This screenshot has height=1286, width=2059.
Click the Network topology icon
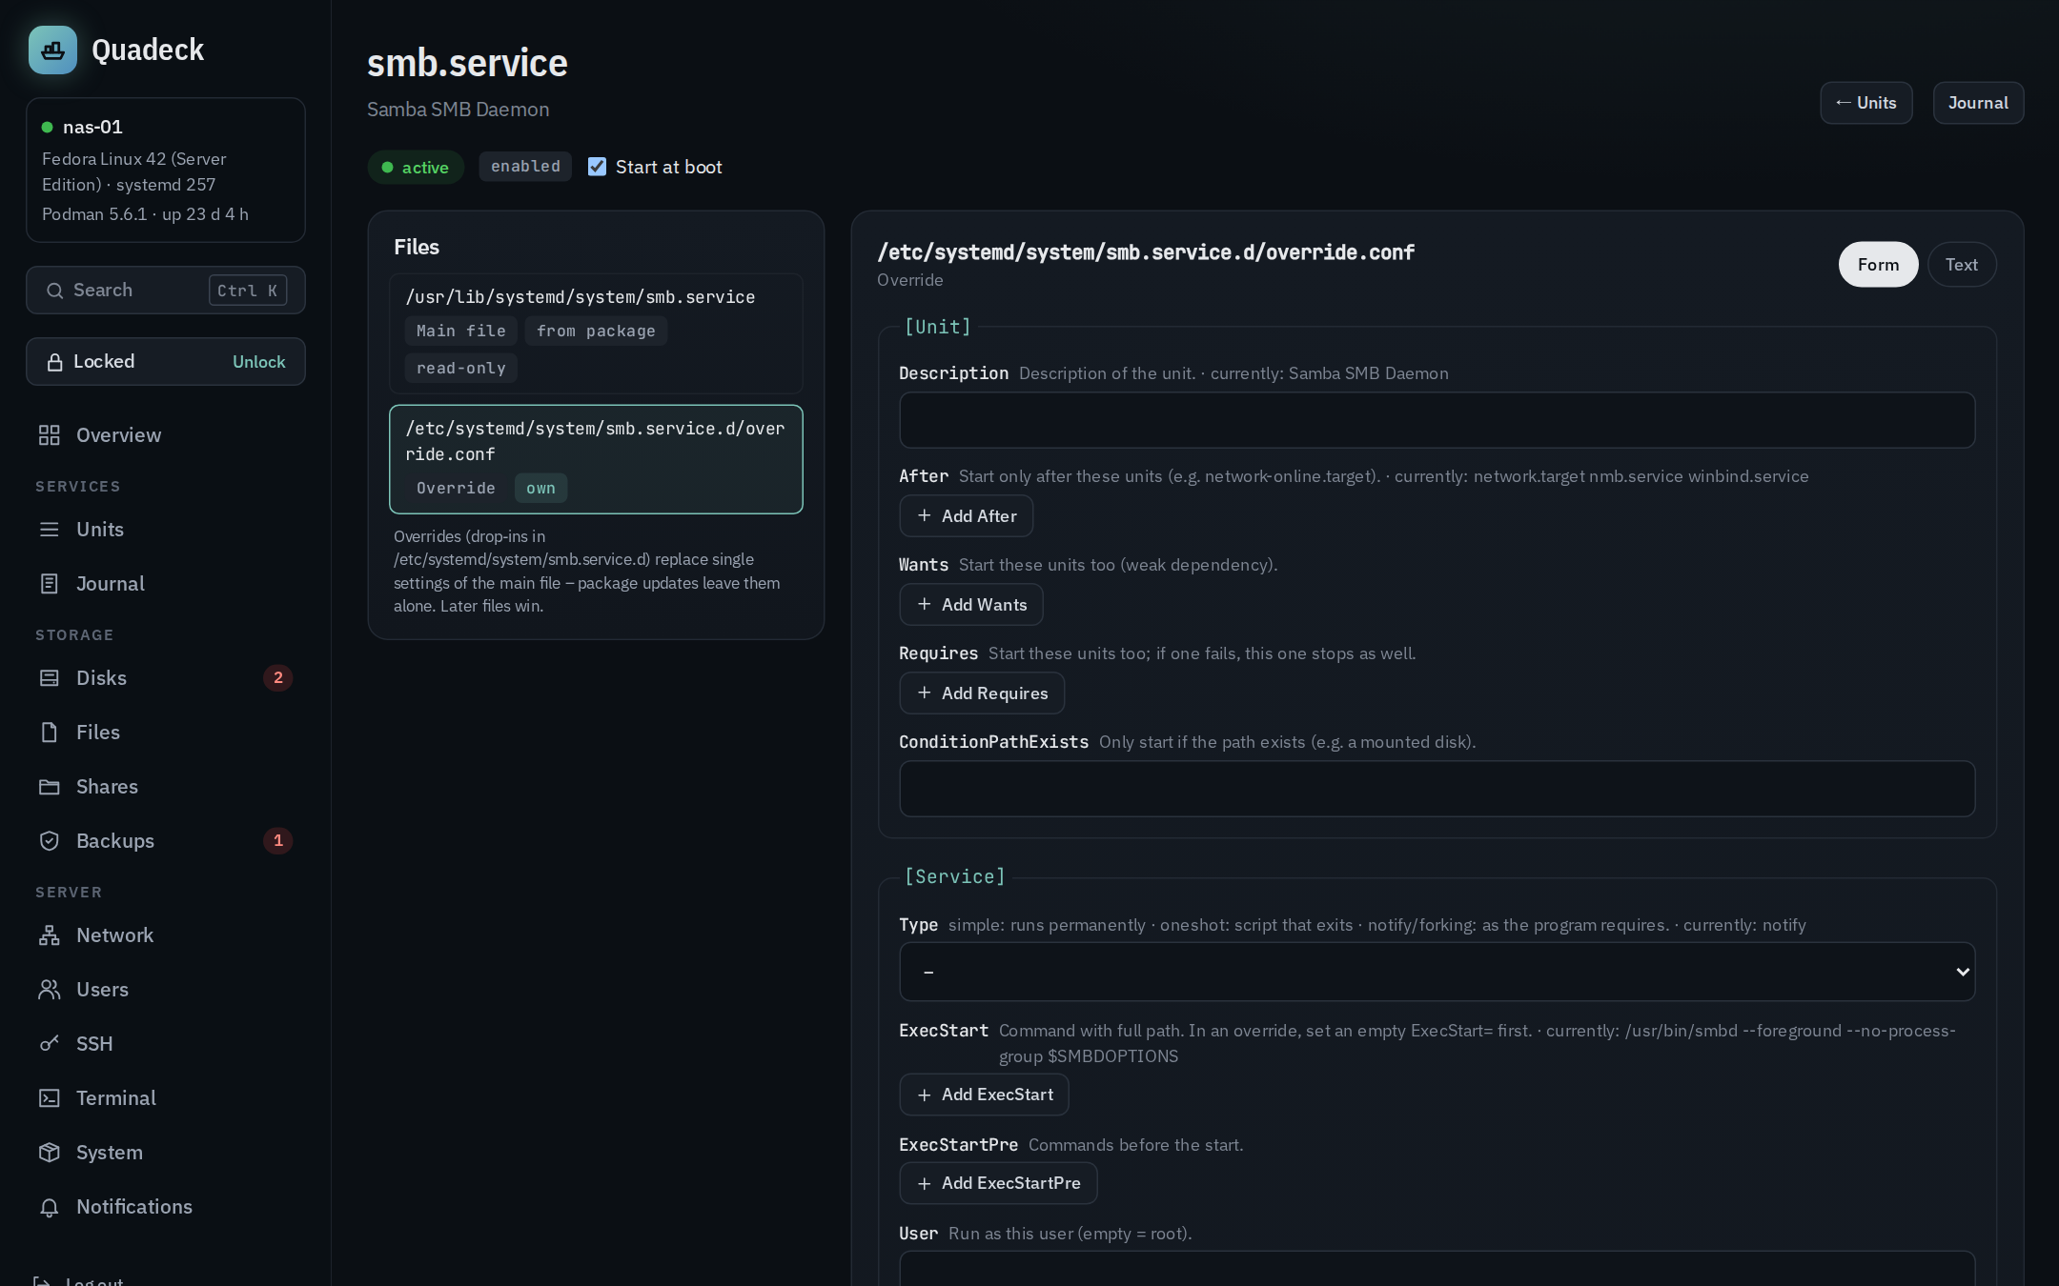tap(50, 935)
